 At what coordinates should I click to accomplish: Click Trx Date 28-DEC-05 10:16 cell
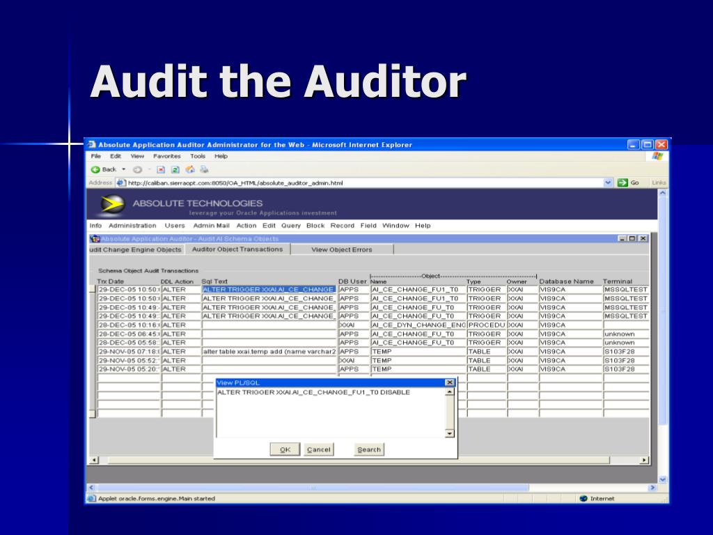pyautogui.click(x=129, y=325)
